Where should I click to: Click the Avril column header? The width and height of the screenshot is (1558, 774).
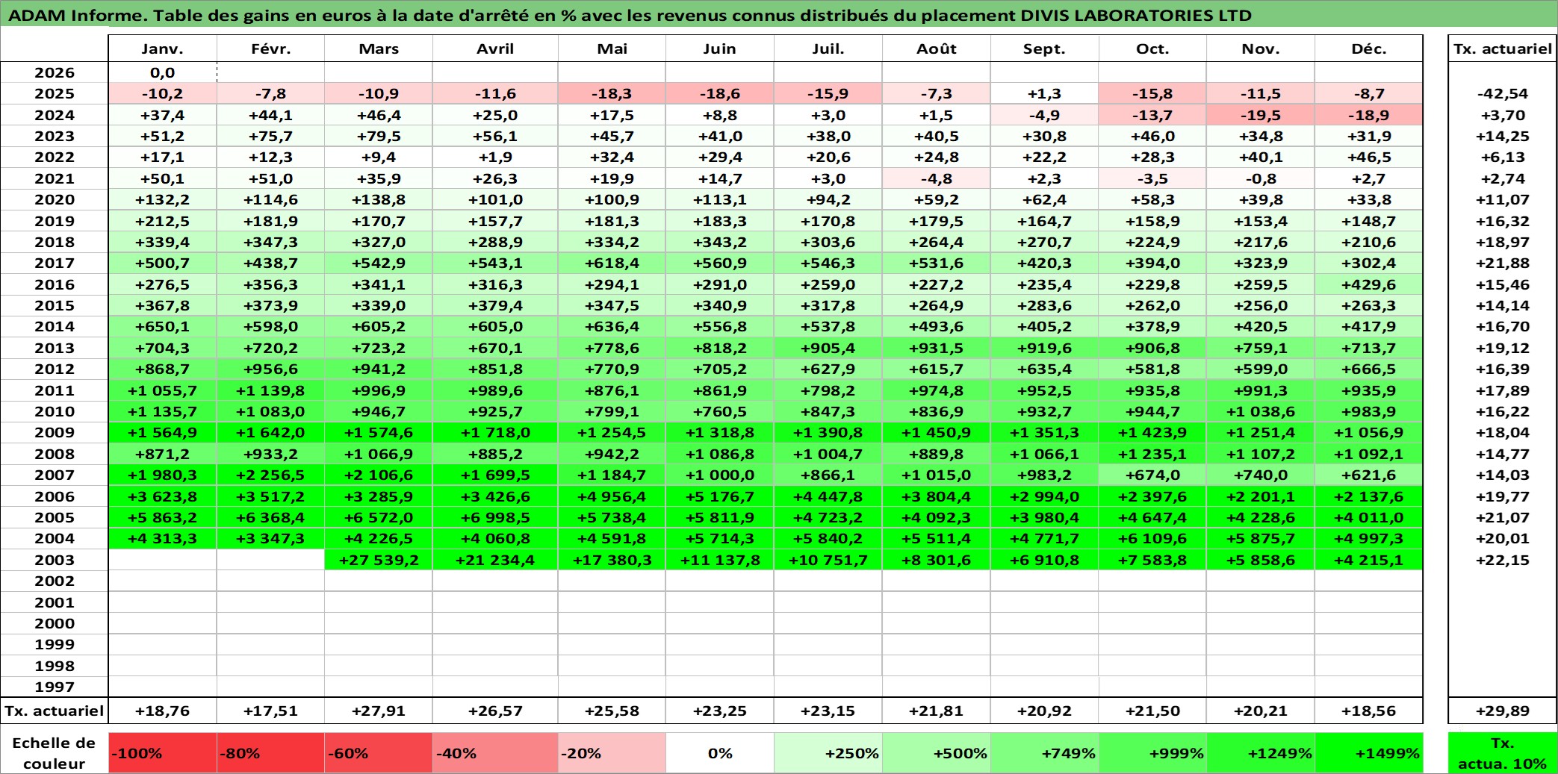coord(495,49)
